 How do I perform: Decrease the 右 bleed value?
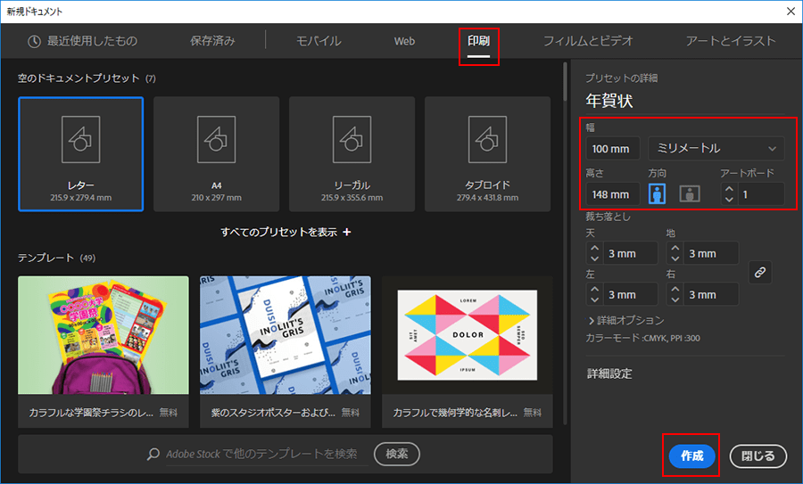675,299
